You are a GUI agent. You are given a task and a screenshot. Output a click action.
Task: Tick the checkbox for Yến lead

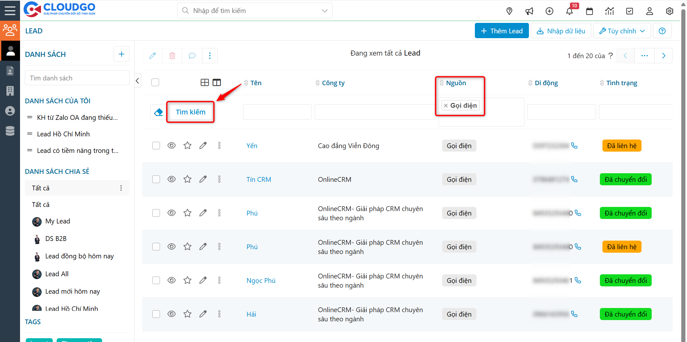(x=156, y=146)
